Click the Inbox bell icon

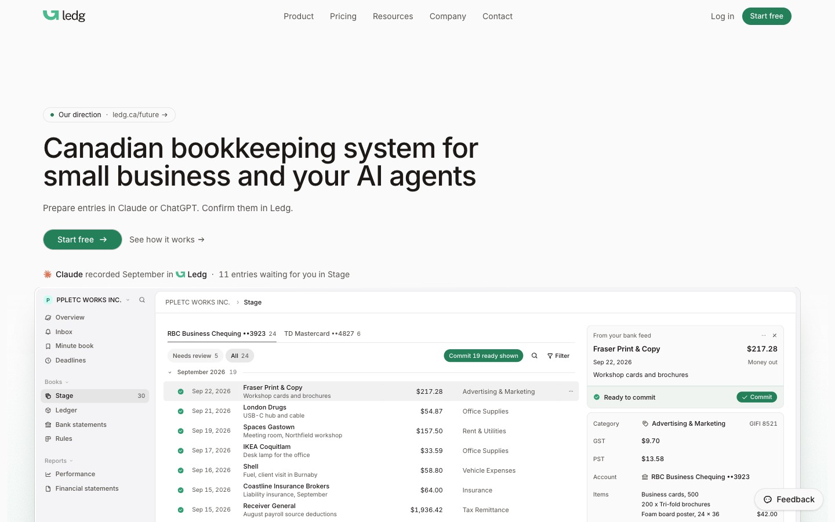[48, 332]
